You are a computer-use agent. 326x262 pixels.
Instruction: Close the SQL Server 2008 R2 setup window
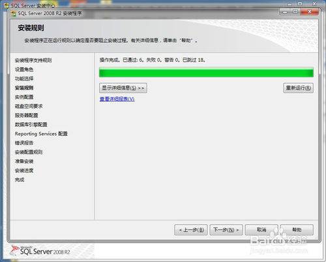310,12
